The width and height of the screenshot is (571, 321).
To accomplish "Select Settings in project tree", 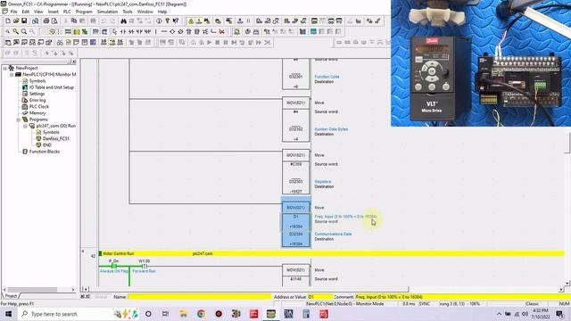I will pos(37,94).
